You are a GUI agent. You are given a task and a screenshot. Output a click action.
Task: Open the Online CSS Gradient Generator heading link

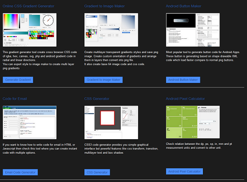[x=28, y=6]
